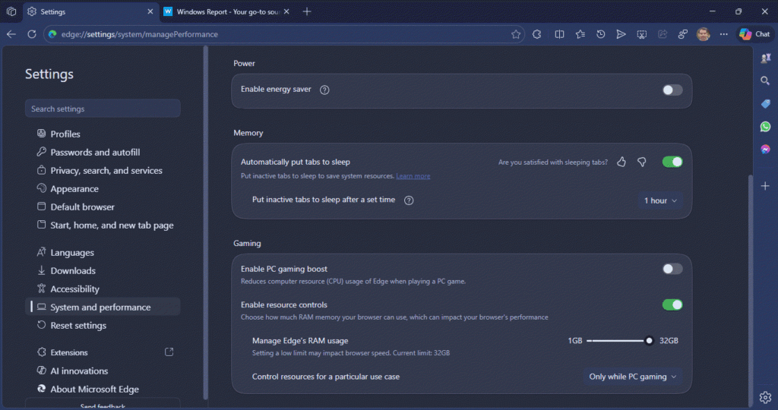Open the sidebar Search icon
Image resolution: width=778 pixels, height=410 pixels.
pos(765,80)
